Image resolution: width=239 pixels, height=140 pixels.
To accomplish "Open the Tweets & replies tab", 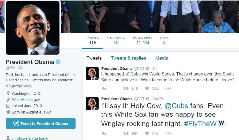I will tap(128, 58).
